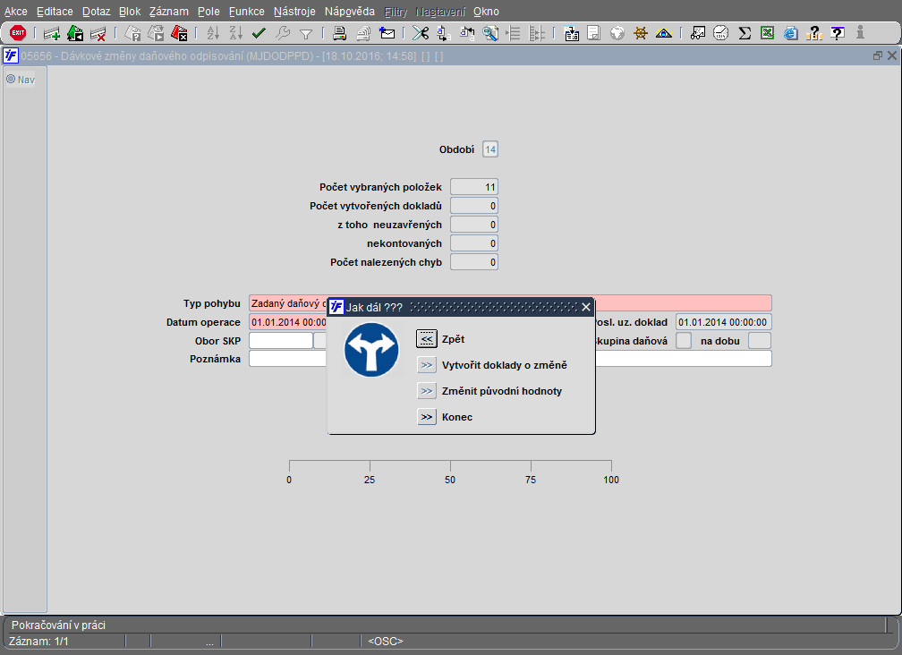
Task: Click the funnel filter icon
Action: tap(306, 34)
